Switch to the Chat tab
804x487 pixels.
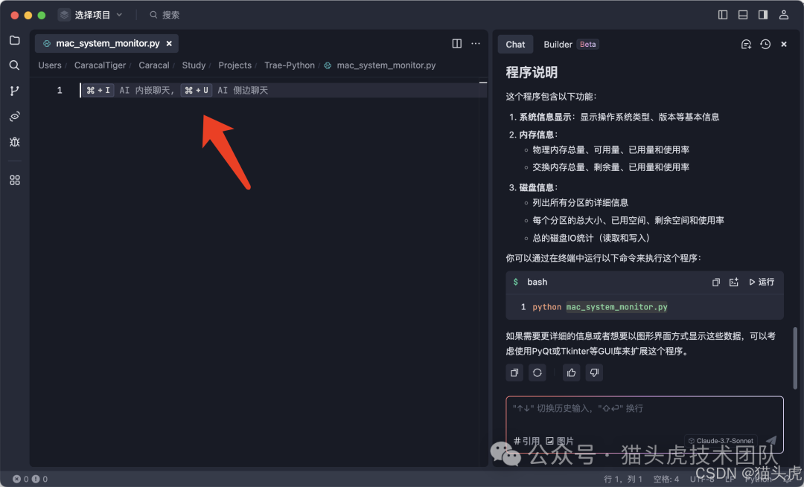(515, 45)
